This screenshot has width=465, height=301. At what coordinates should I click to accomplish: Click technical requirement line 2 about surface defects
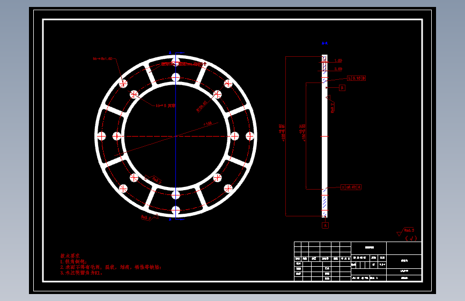111,267
